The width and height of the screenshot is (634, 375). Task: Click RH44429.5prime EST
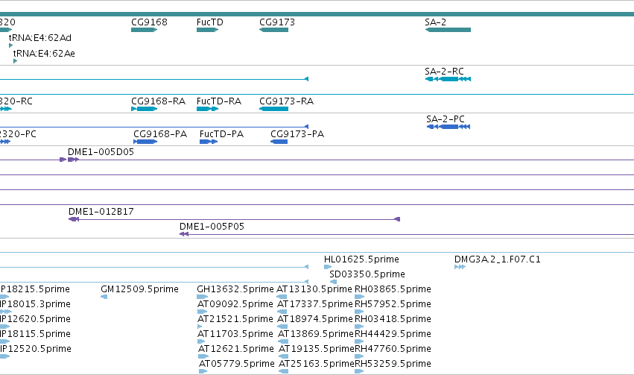(x=359, y=341)
